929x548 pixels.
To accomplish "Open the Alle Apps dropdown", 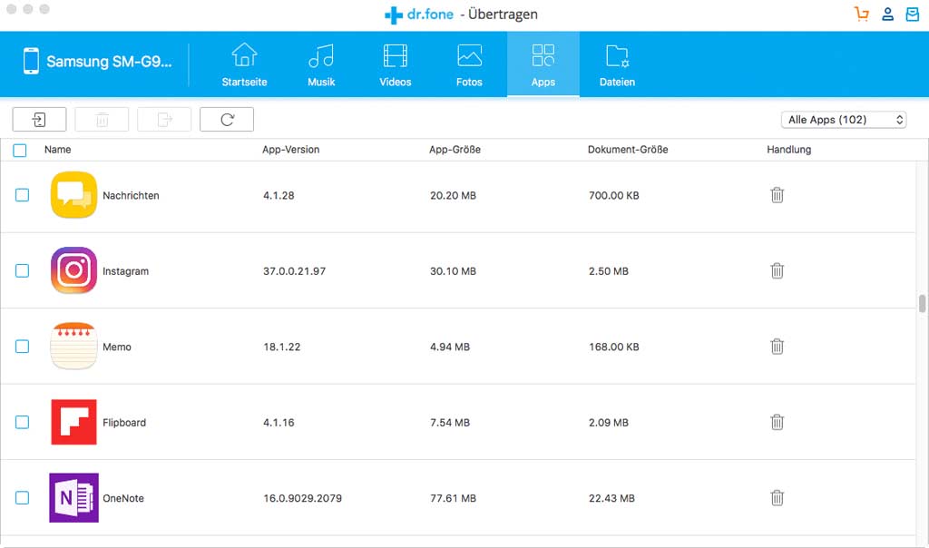I will (843, 119).
